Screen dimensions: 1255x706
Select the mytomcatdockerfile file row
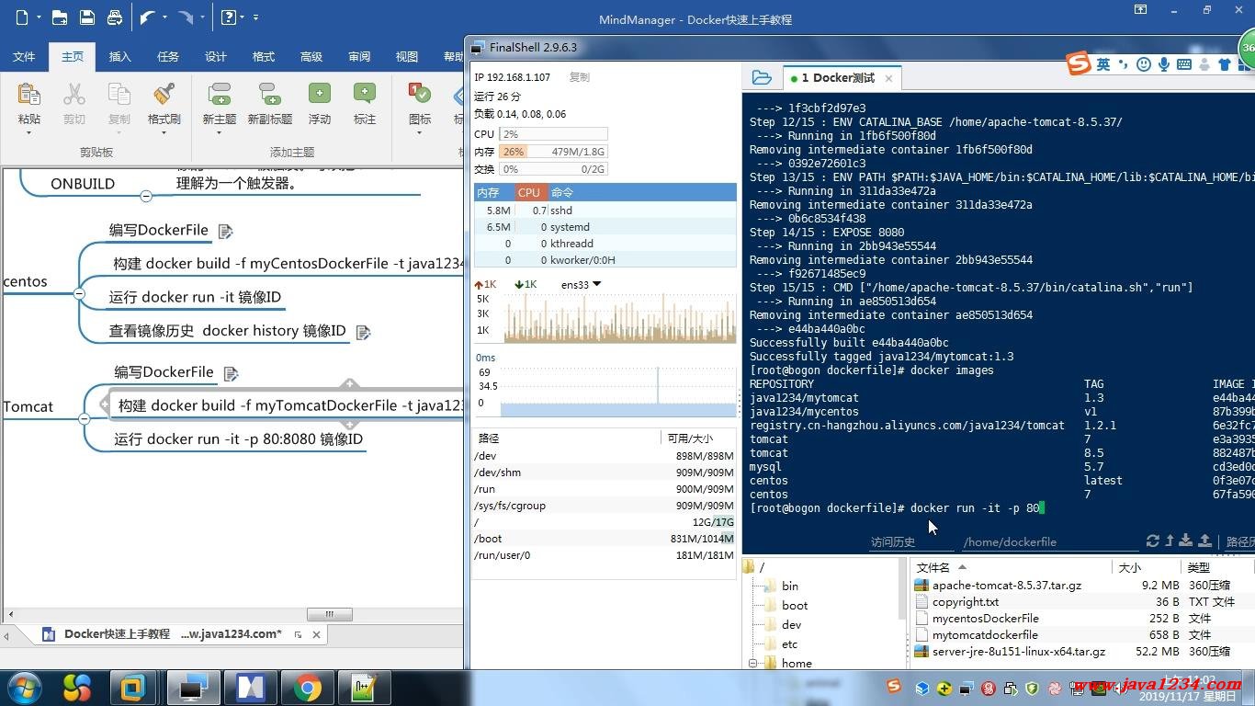tap(1082, 635)
